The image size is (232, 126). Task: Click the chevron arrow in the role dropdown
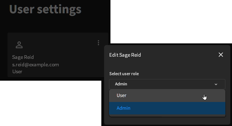[216, 84]
